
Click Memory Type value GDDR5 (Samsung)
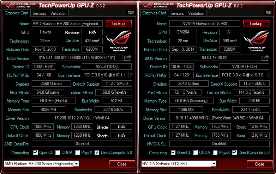click(191, 101)
